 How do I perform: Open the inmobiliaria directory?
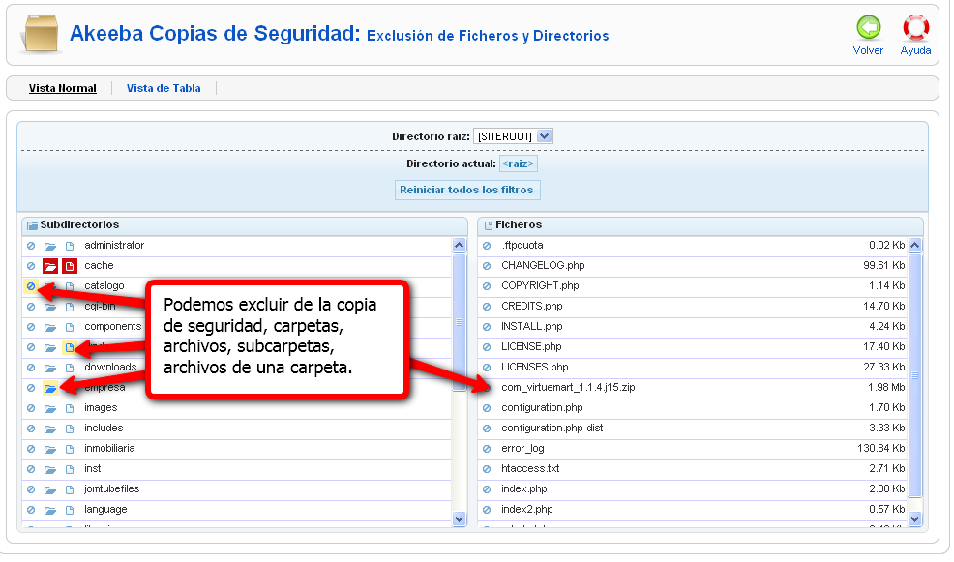(110, 449)
